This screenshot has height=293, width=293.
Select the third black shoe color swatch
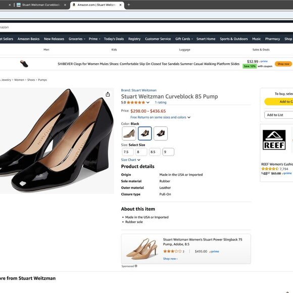pyautogui.click(x=161, y=133)
